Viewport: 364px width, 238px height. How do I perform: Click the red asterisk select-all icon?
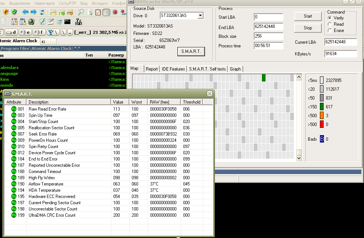coord(115,12)
